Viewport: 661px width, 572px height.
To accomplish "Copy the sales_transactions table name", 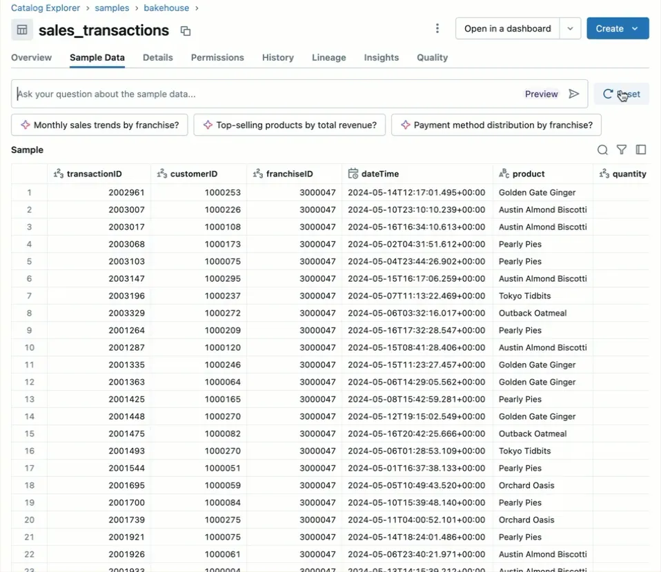I will pyautogui.click(x=186, y=31).
